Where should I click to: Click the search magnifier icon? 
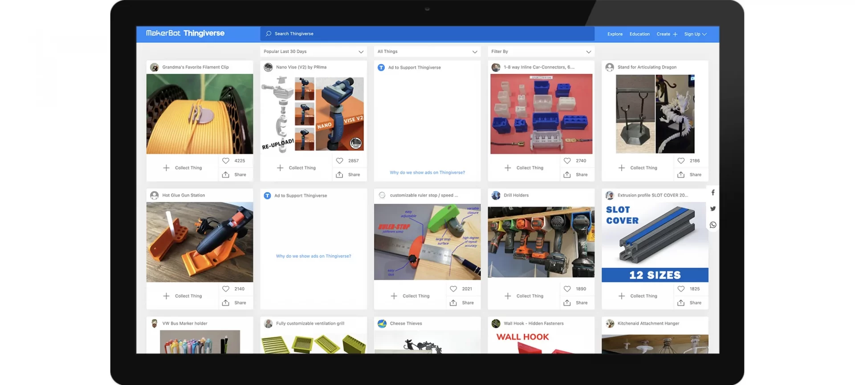point(269,34)
